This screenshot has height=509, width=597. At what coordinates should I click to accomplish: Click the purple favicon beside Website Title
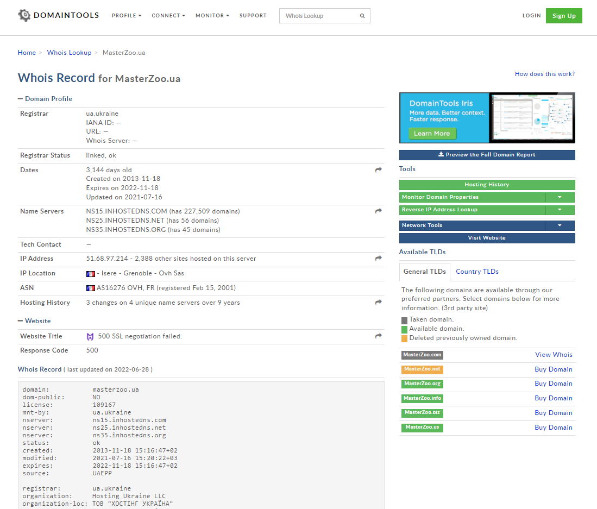pos(90,337)
